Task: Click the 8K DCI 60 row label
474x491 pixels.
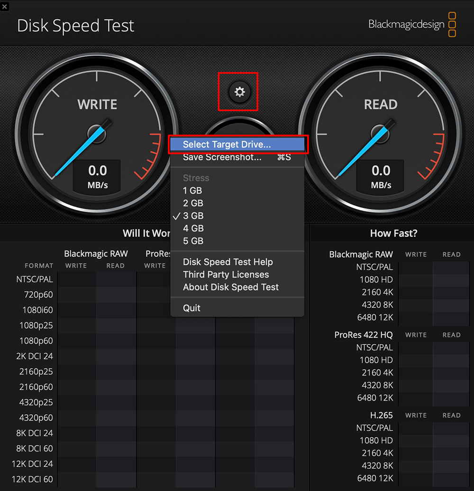Action: pyautogui.click(x=35, y=448)
